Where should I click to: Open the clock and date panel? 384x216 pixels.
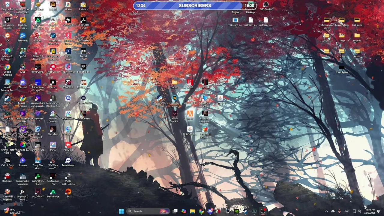[370, 211]
